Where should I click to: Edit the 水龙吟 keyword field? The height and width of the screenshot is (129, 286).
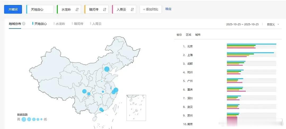(x=69, y=9)
